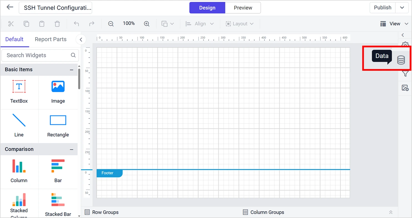This screenshot has height=218, width=412.
Task: Click the Publish button
Action: [382, 7]
